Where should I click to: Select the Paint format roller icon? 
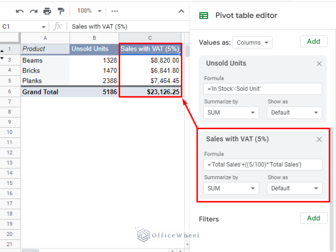(x=61, y=11)
